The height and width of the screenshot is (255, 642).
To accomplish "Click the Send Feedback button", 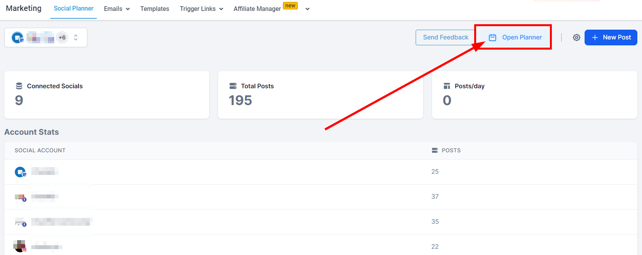I will point(445,37).
